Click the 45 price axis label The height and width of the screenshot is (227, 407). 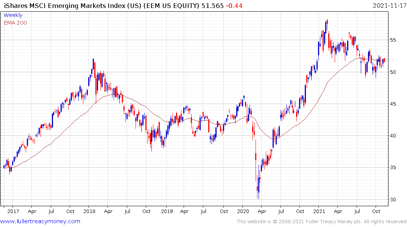[393, 104]
